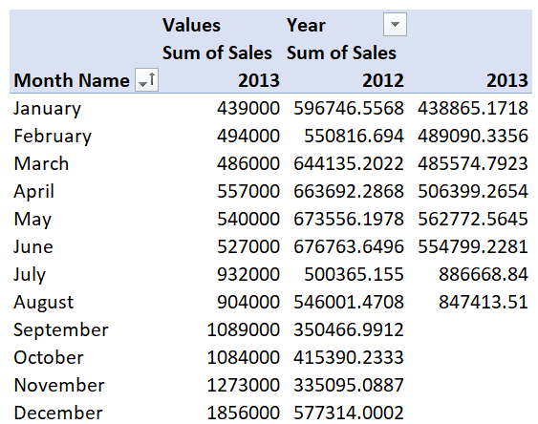Select the first Sum of Sales header under Values
The height and width of the screenshot is (424, 538).
pyautogui.click(x=217, y=53)
